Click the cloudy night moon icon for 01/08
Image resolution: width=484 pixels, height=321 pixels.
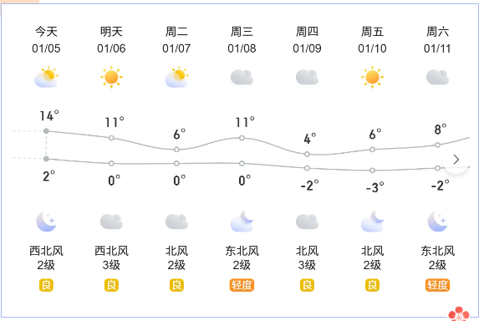242,222
